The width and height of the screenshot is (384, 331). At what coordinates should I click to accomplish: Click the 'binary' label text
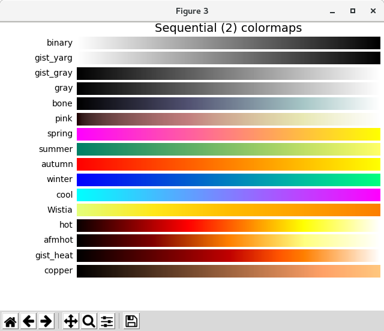(59, 43)
